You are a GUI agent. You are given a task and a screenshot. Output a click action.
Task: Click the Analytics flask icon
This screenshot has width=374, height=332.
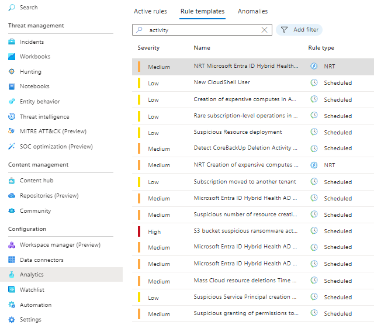12,275
